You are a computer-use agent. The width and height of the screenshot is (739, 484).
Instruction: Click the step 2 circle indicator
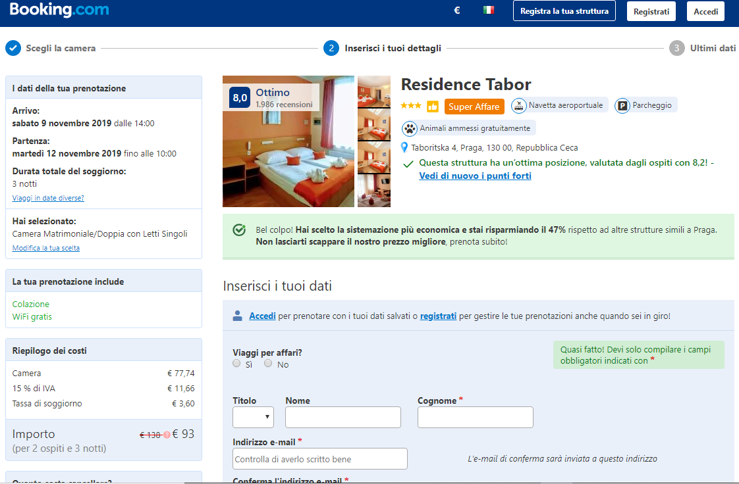pyautogui.click(x=331, y=48)
